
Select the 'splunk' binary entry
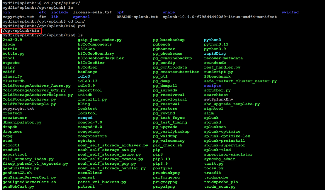click(211, 118)
